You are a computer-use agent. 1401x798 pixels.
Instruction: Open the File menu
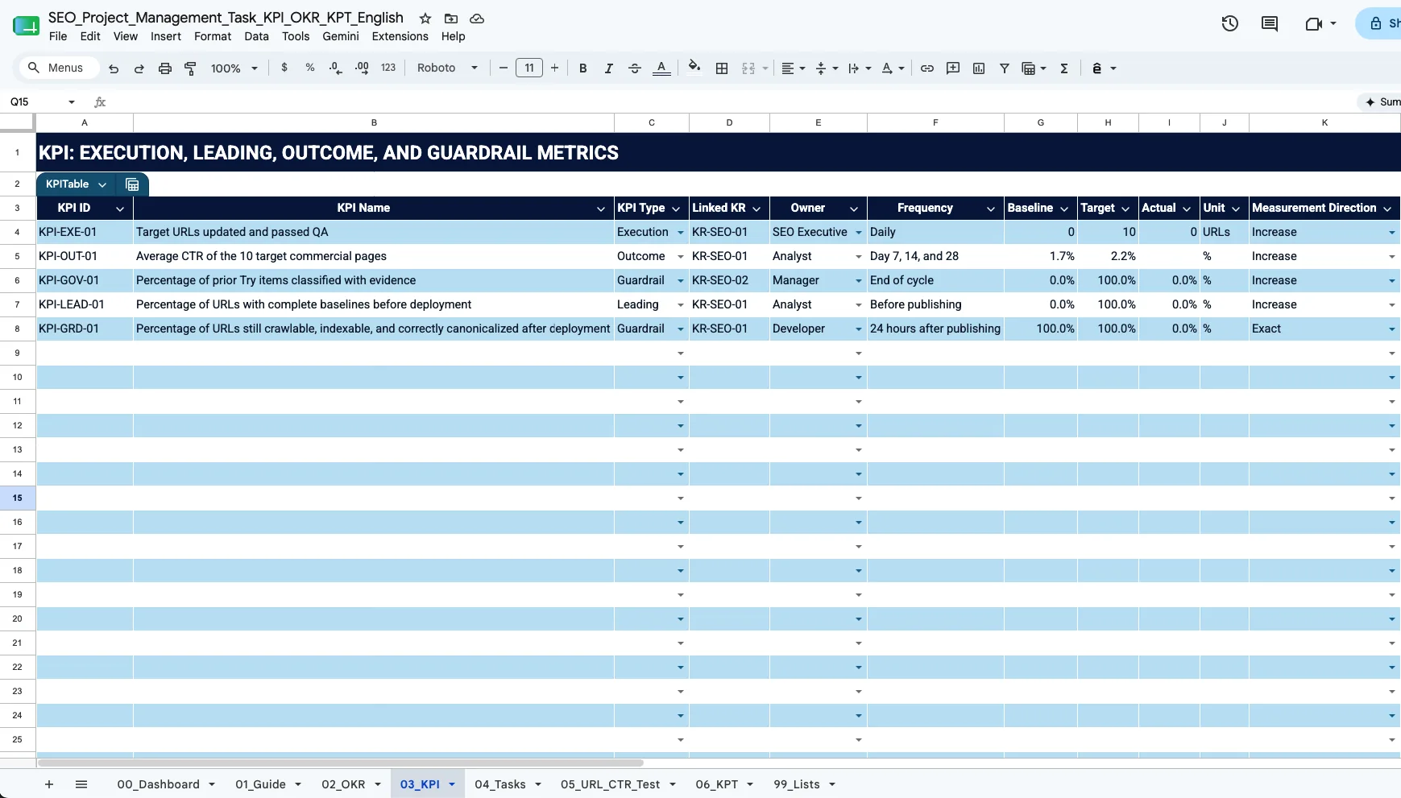[58, 36]
